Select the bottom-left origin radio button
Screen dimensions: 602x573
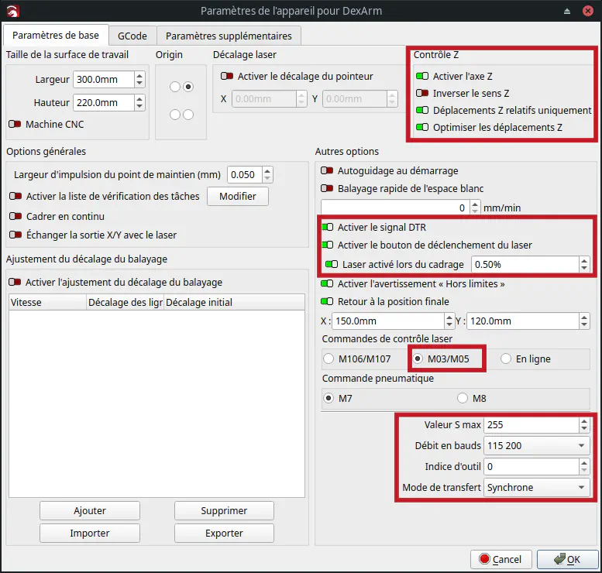(174, 115)
